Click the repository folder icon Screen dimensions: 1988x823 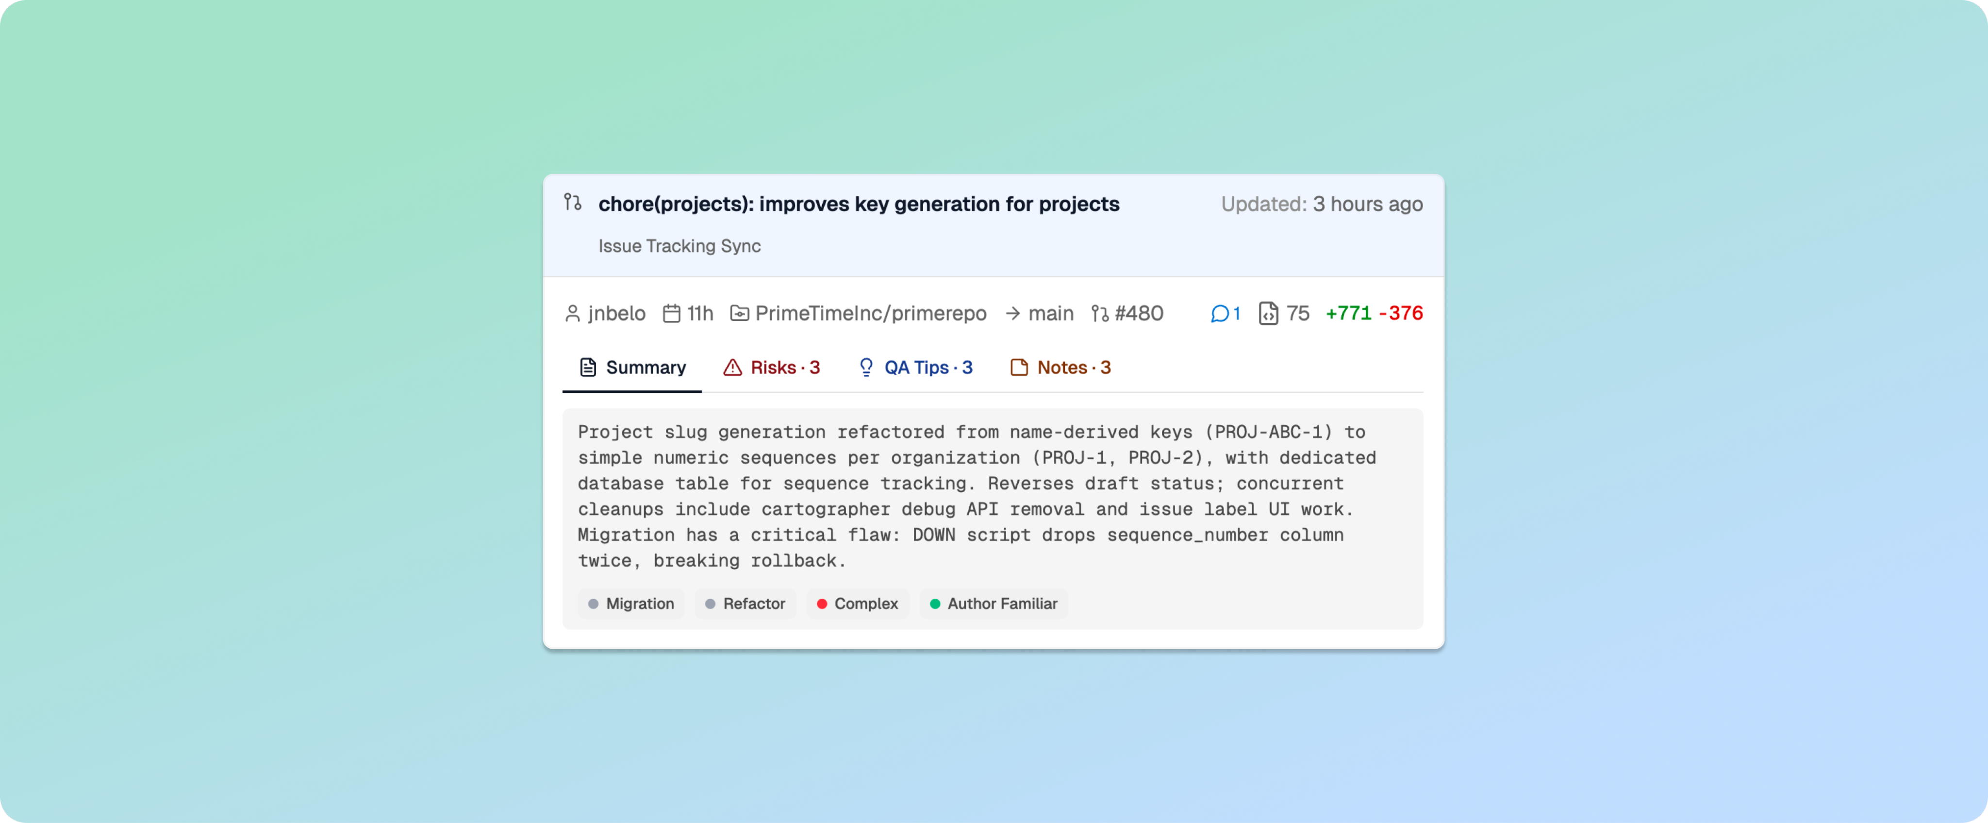click(x=739, y=314)
